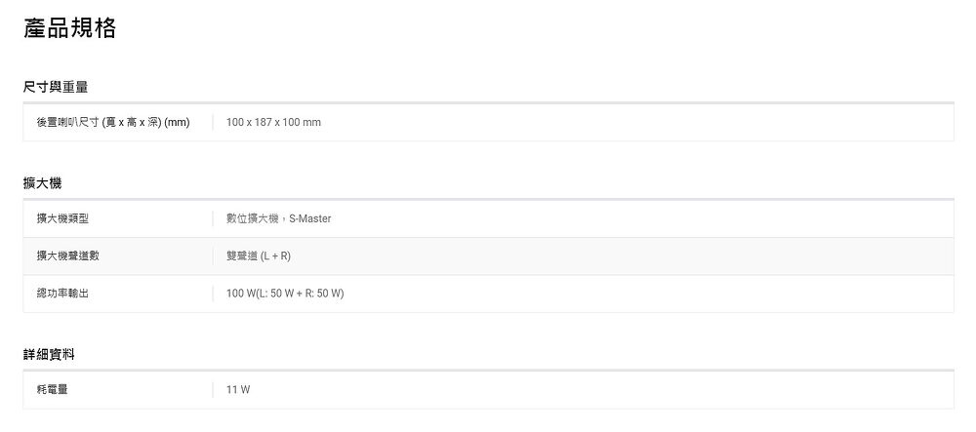Image resolution: width=976 pixels, height=432 pixels.
Task: Click the gray divider under 擴大機 heading
Action: pos(489,200)
